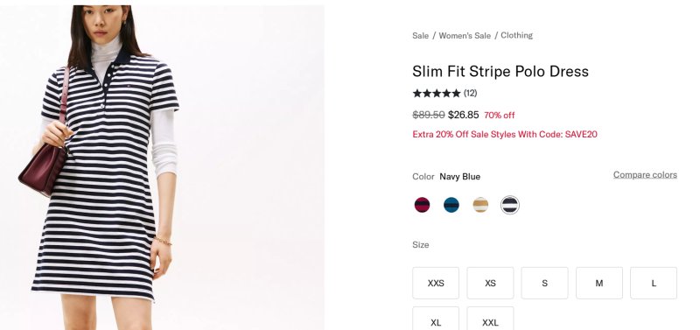Select the Navy Blue stripe swatch
700x330 pixels.
pos(510,205)
